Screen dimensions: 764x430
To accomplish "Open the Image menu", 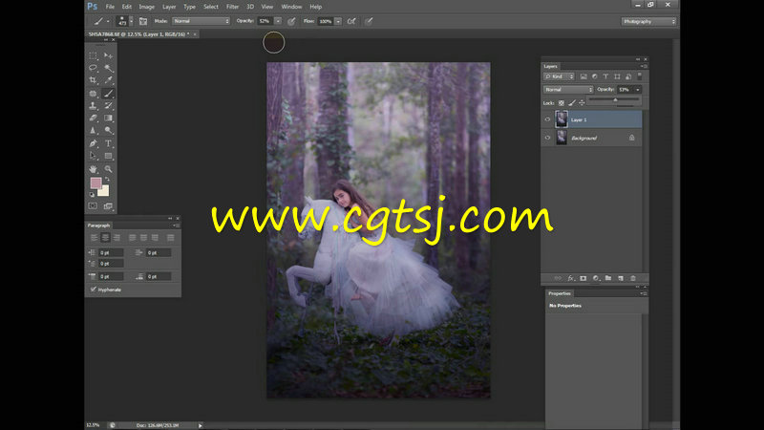I will coord(147,7).
